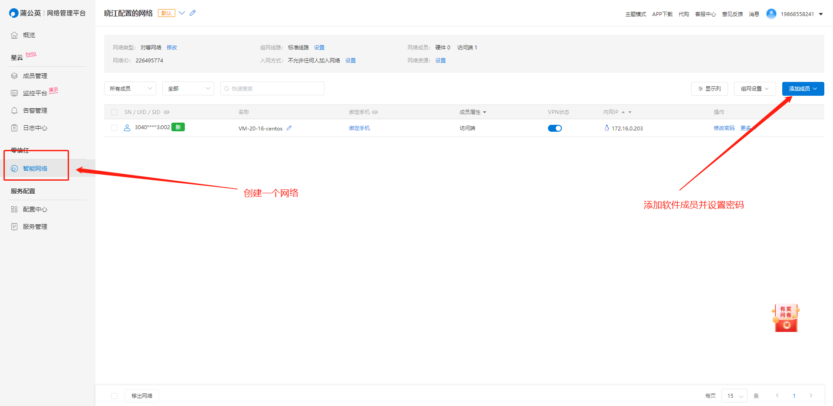Screen dimensions: 833x406
Task: Click the 修改密码 link
Action: (724, 128)
